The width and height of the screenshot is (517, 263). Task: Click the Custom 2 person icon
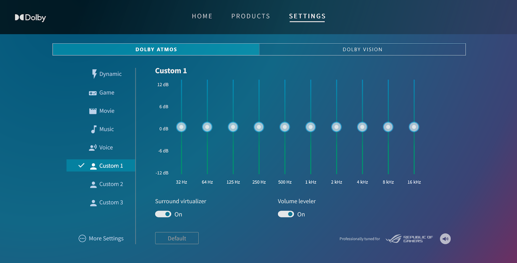click(x=93, y=184)
